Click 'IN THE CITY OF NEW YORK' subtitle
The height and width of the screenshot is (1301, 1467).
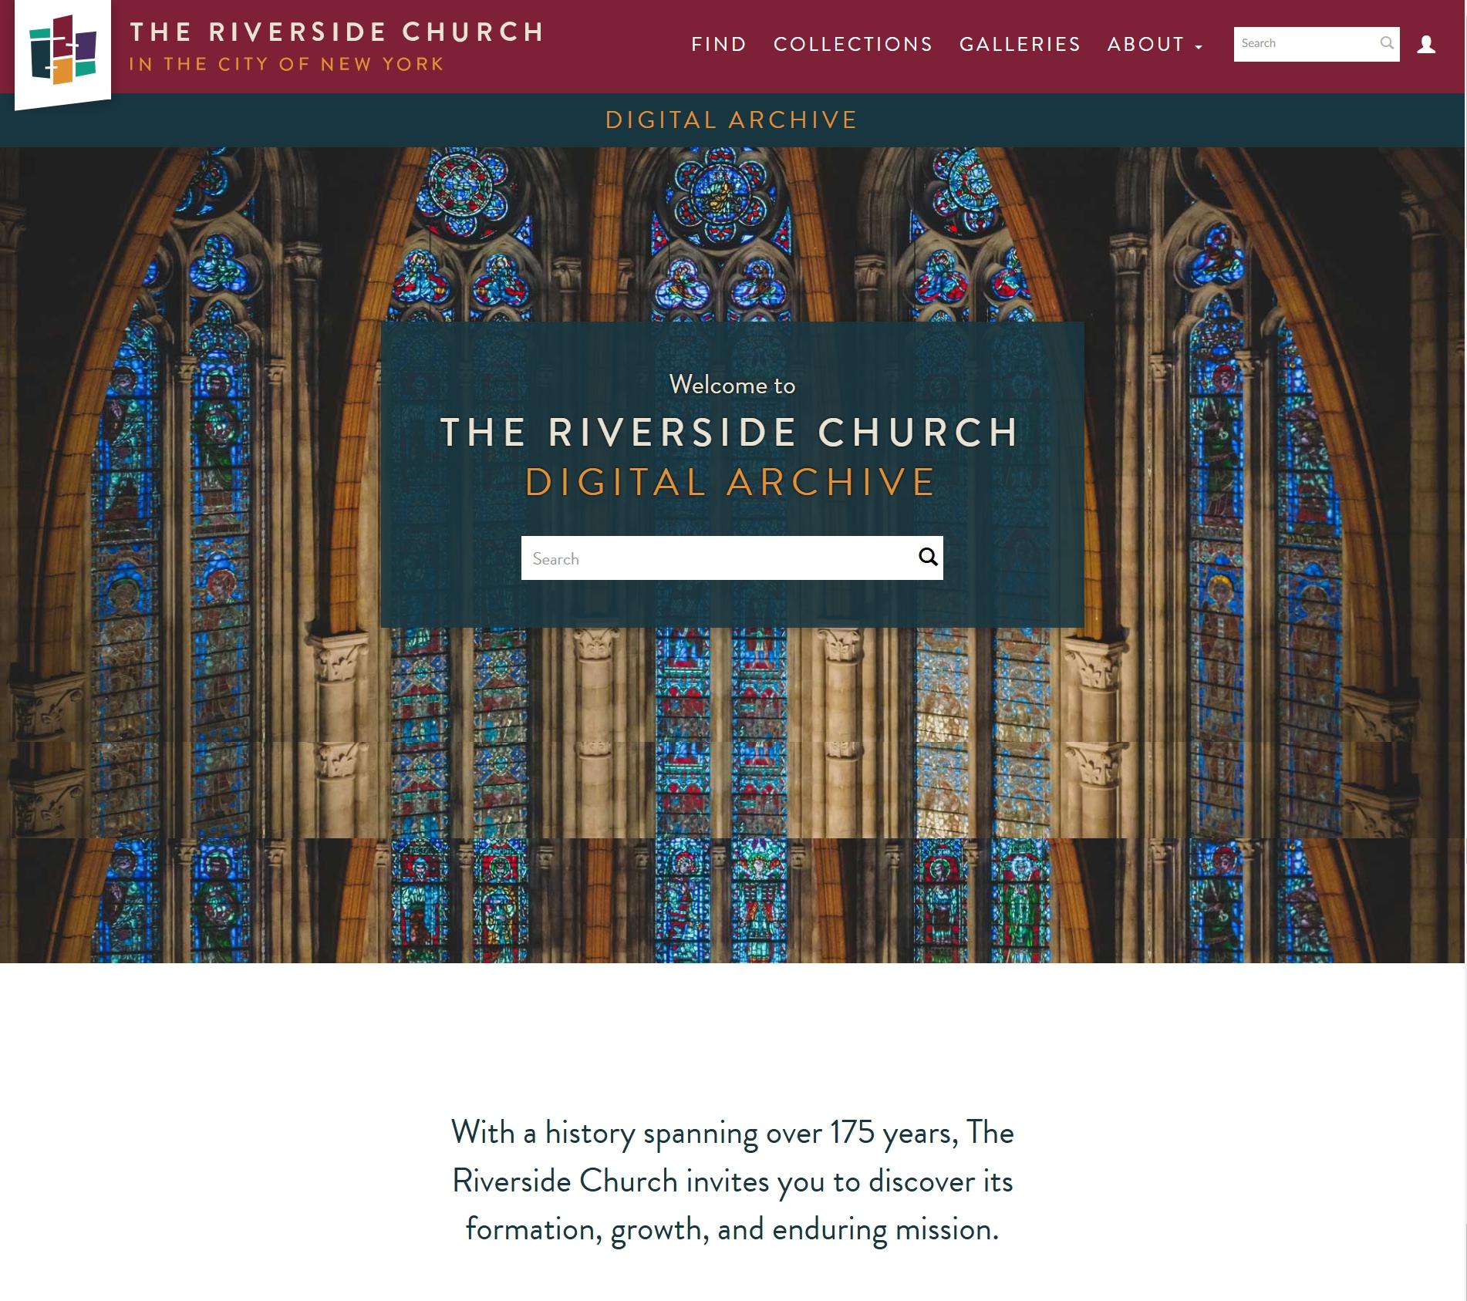point(286,64)
